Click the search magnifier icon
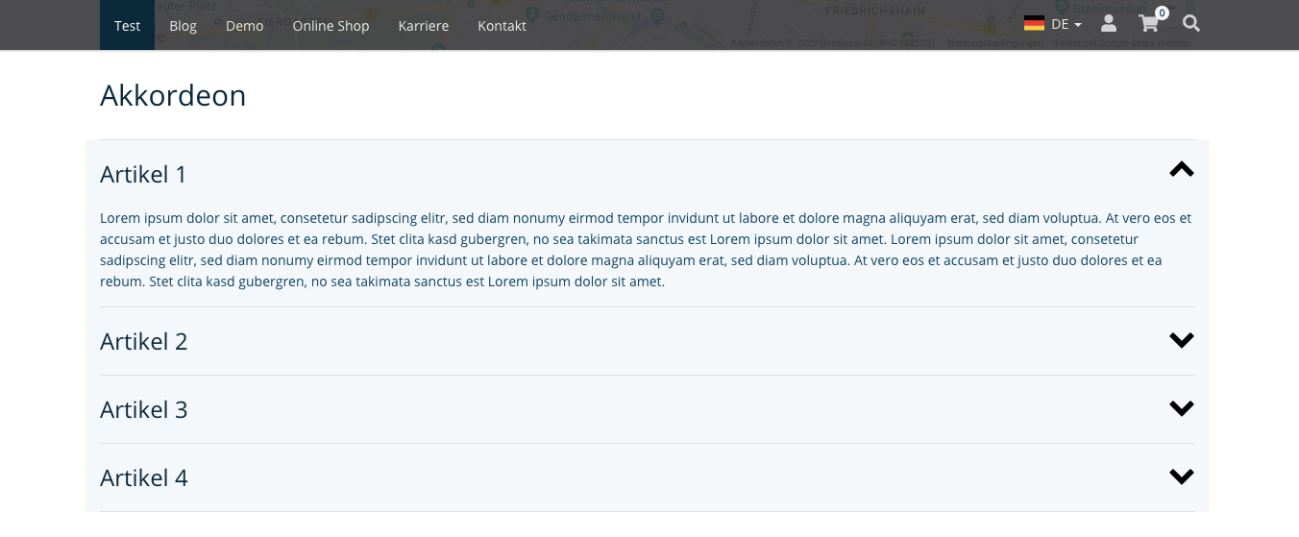The width and height of the screenshot is (1299, 537). (x=1191, y=23)
